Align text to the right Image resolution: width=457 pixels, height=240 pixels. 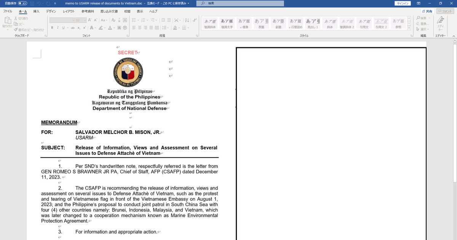145,28
